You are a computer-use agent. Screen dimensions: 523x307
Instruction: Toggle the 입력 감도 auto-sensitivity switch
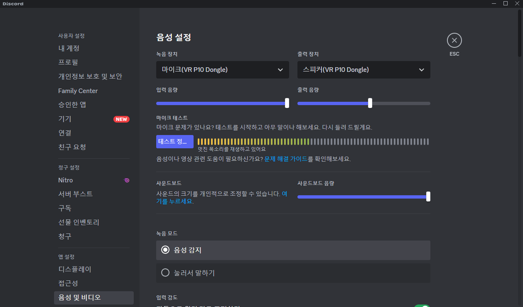(x=422, y=306)
